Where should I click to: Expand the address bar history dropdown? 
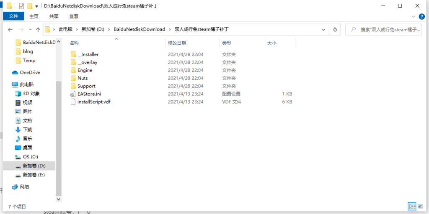(323, 30)
